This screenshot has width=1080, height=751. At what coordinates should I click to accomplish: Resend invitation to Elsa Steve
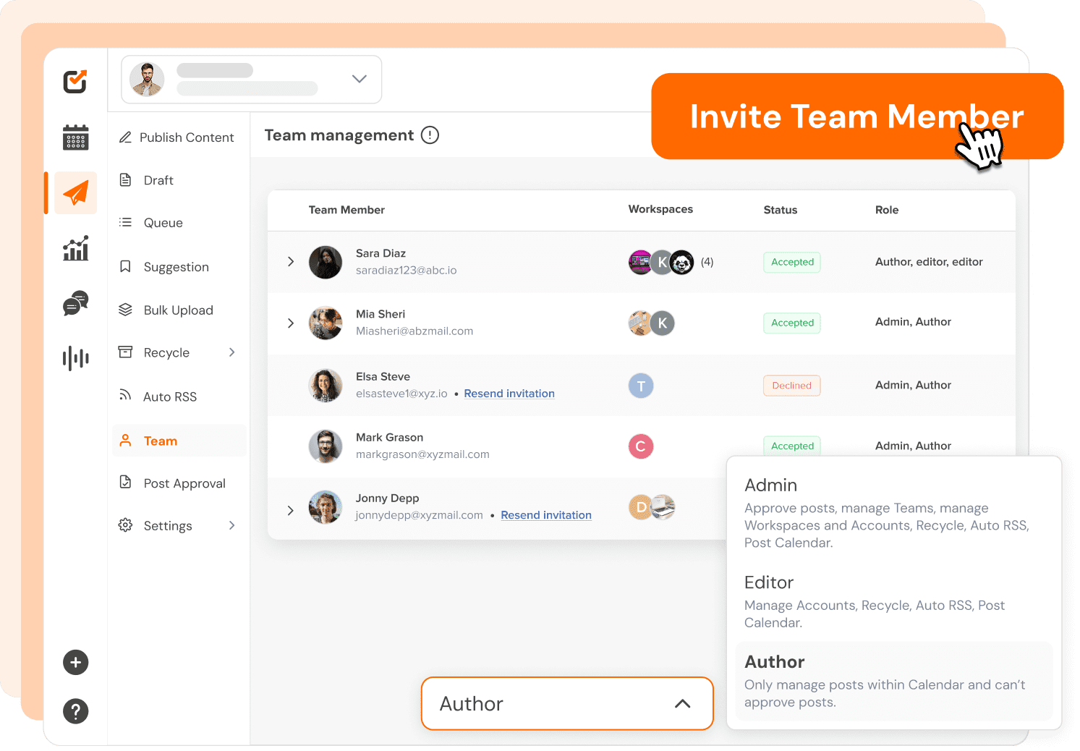point(509,393)
